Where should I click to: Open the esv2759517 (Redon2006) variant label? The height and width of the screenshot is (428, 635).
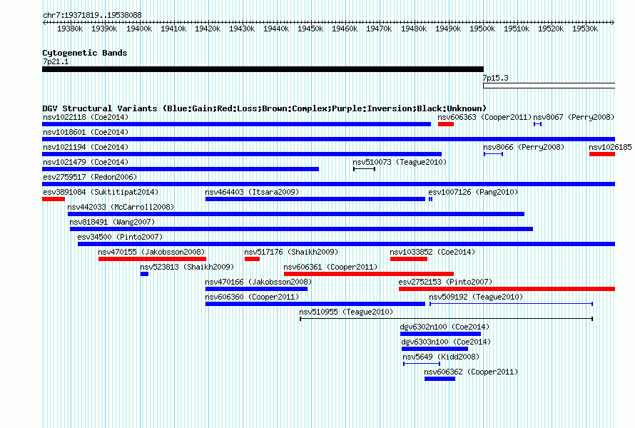pos(90,177)
